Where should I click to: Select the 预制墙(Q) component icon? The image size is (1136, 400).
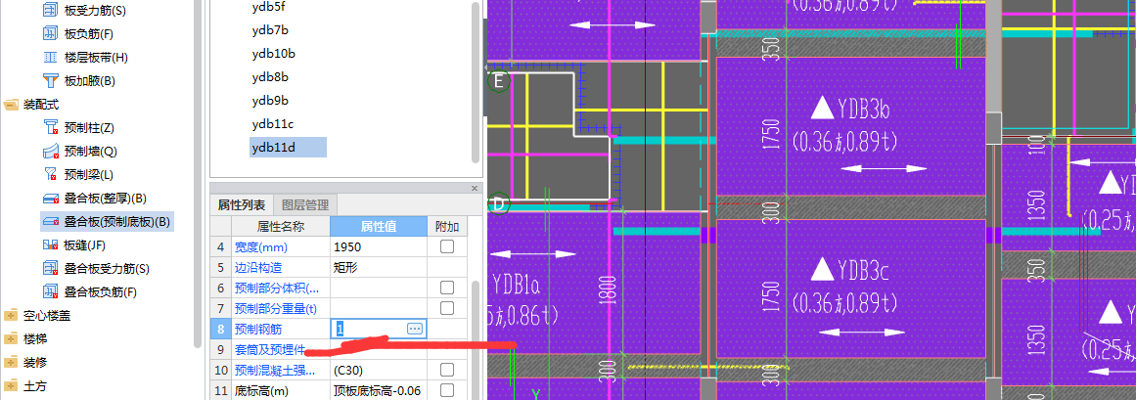coord(50,152)
